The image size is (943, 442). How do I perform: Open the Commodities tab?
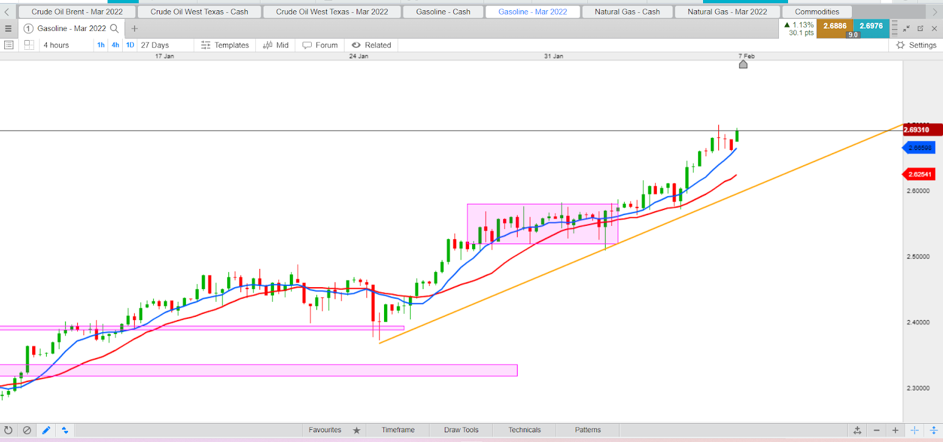pos(817,12)
